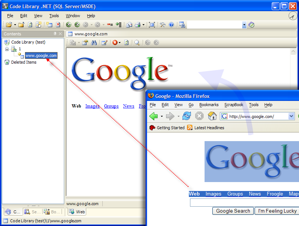Image resolution: width=299 pixels, height=226 pixels.
Task: Click the open folder icon in Code Library toolbar
Action: pos(9,25)
